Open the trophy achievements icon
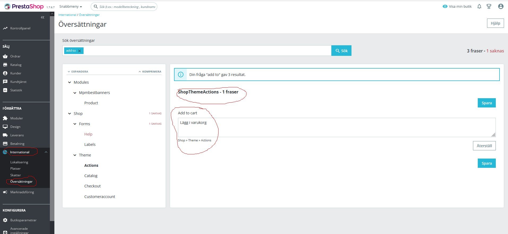 (489, 7)
